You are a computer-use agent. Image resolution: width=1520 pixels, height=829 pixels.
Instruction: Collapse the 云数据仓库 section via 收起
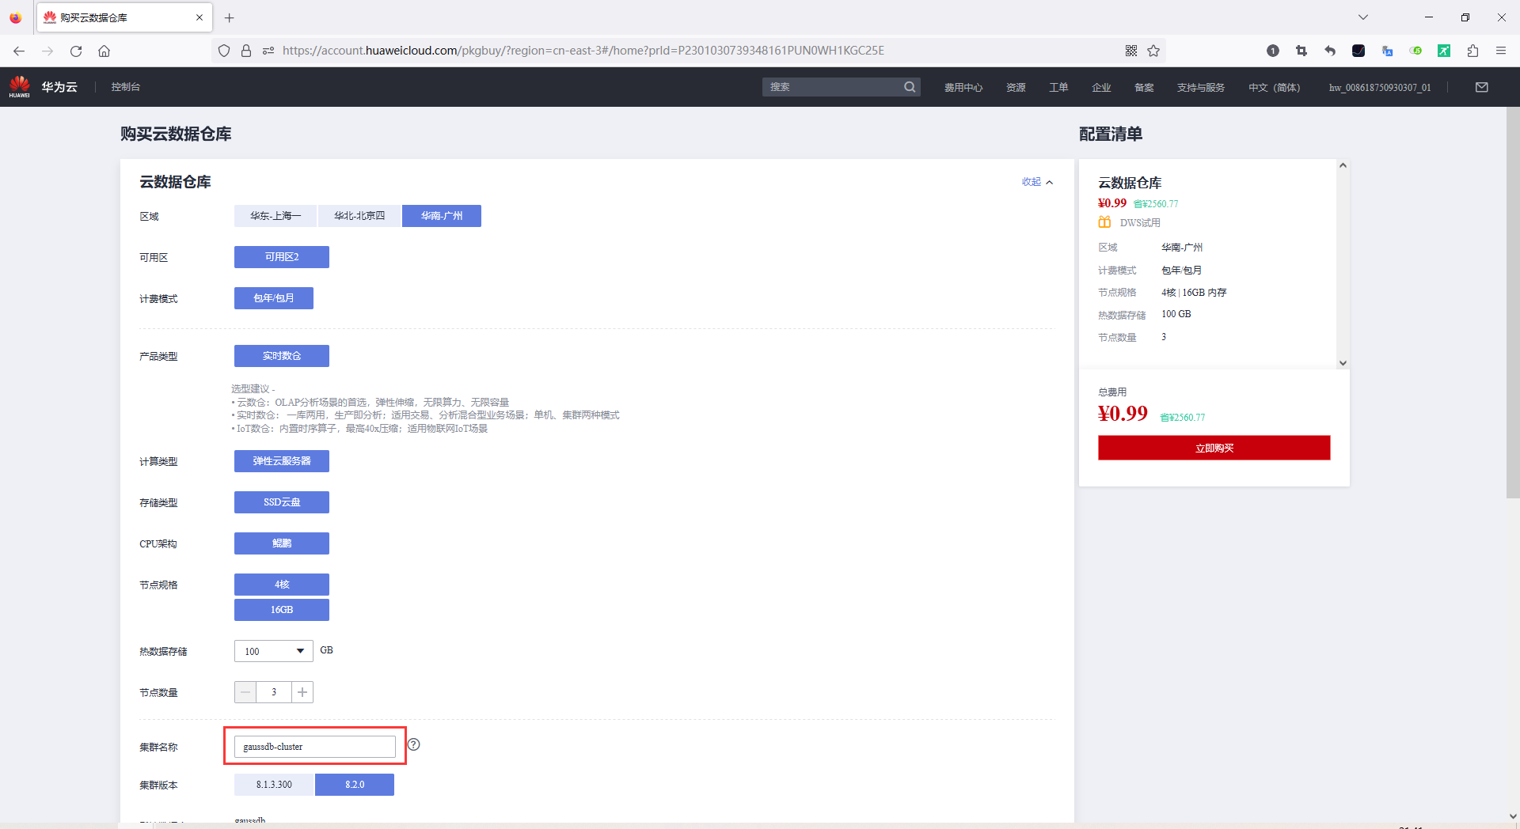pyautogui.click(x=1037, y=182)
